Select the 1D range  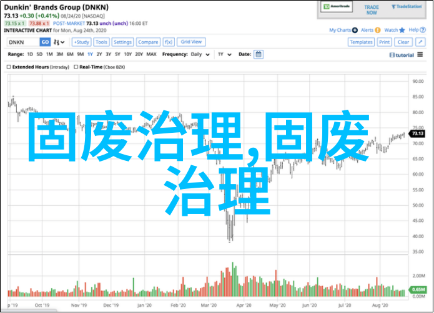pyautogui.click(x=30, y=54)
